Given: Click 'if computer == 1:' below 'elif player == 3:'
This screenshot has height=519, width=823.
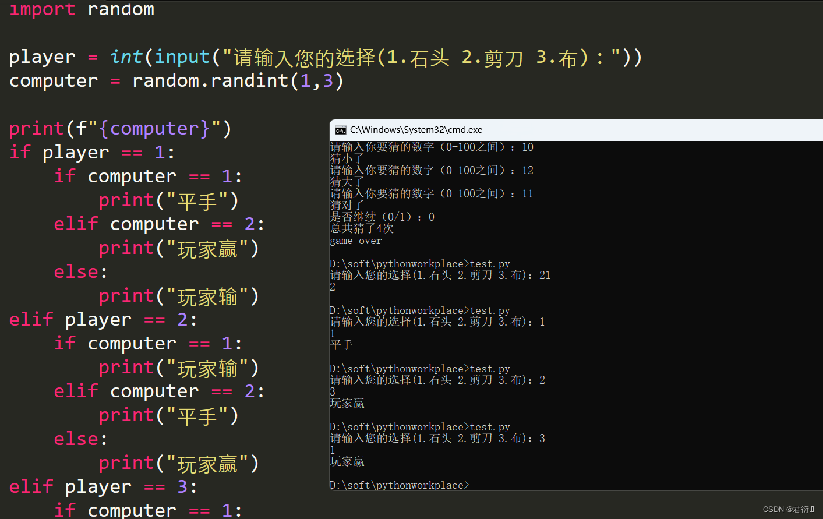Looking at the screenshot, I should coord(148,510).
